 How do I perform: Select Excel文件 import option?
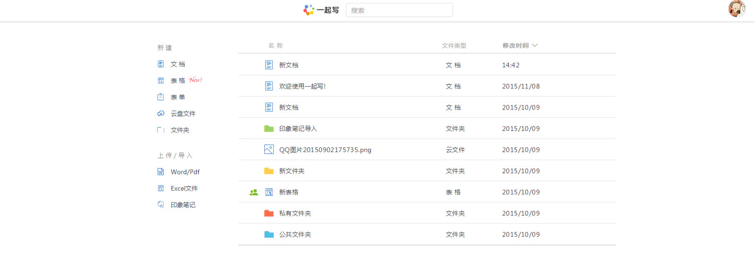click(184, 188)
